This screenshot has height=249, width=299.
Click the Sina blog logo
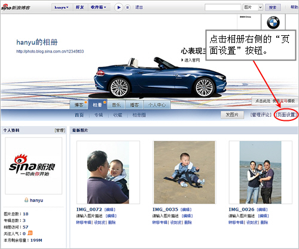click(x=16, y=7)
